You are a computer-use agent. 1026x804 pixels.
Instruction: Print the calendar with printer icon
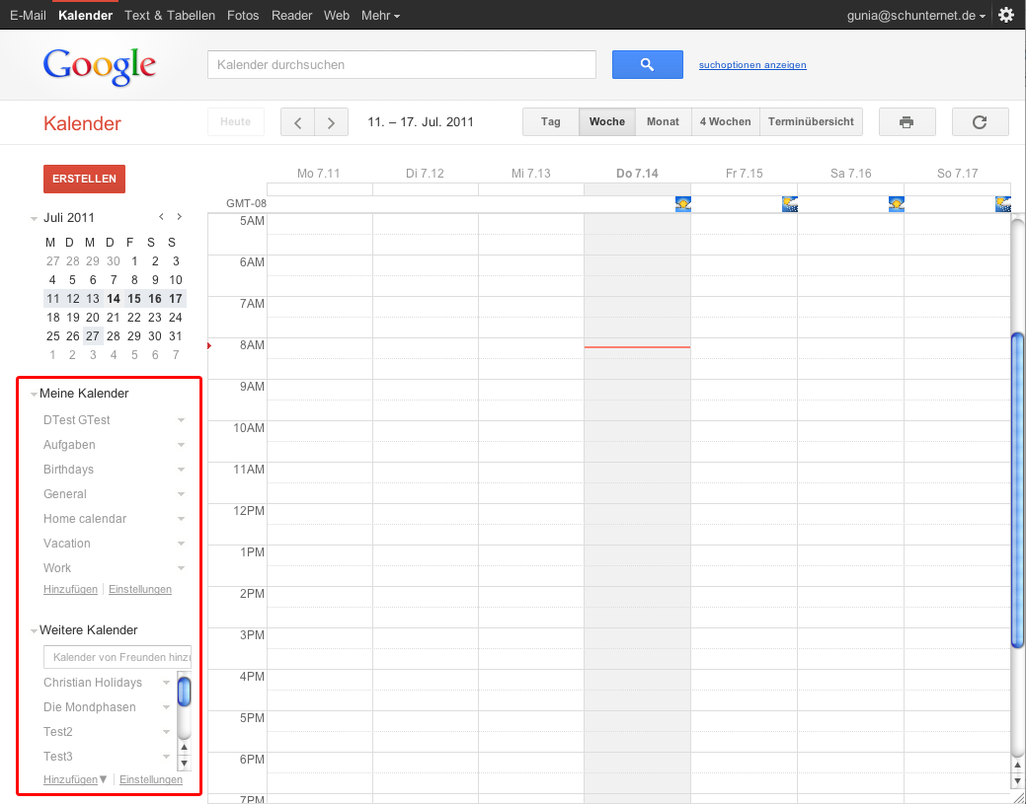[907, 122]
